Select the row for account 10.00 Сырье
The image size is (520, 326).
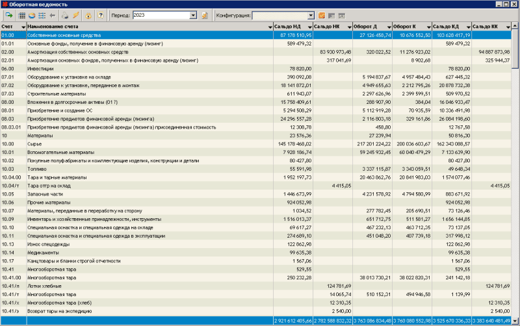pyautogui.click(x=130, y=142)
